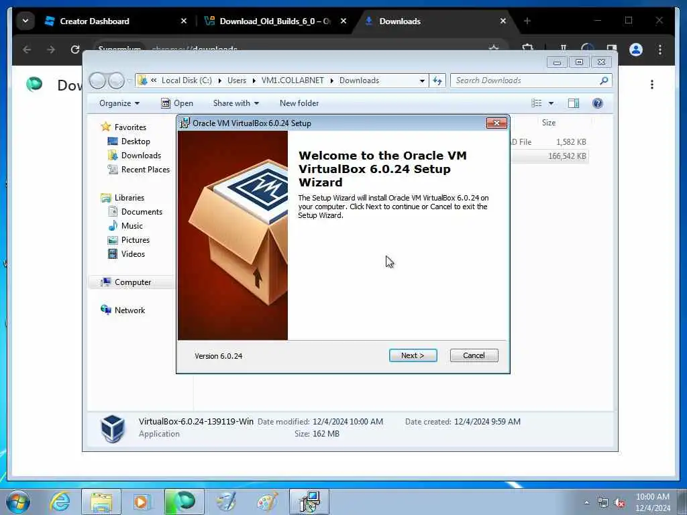The height and width of the screenshot is (515, 687).
Task: Open the view options dropdown arrow
Action: coord(551,103)
